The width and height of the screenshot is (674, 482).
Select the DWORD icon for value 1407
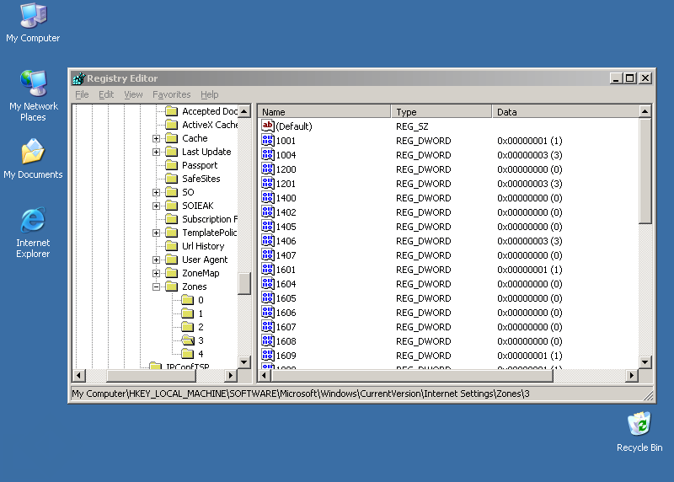click(267, 255)
